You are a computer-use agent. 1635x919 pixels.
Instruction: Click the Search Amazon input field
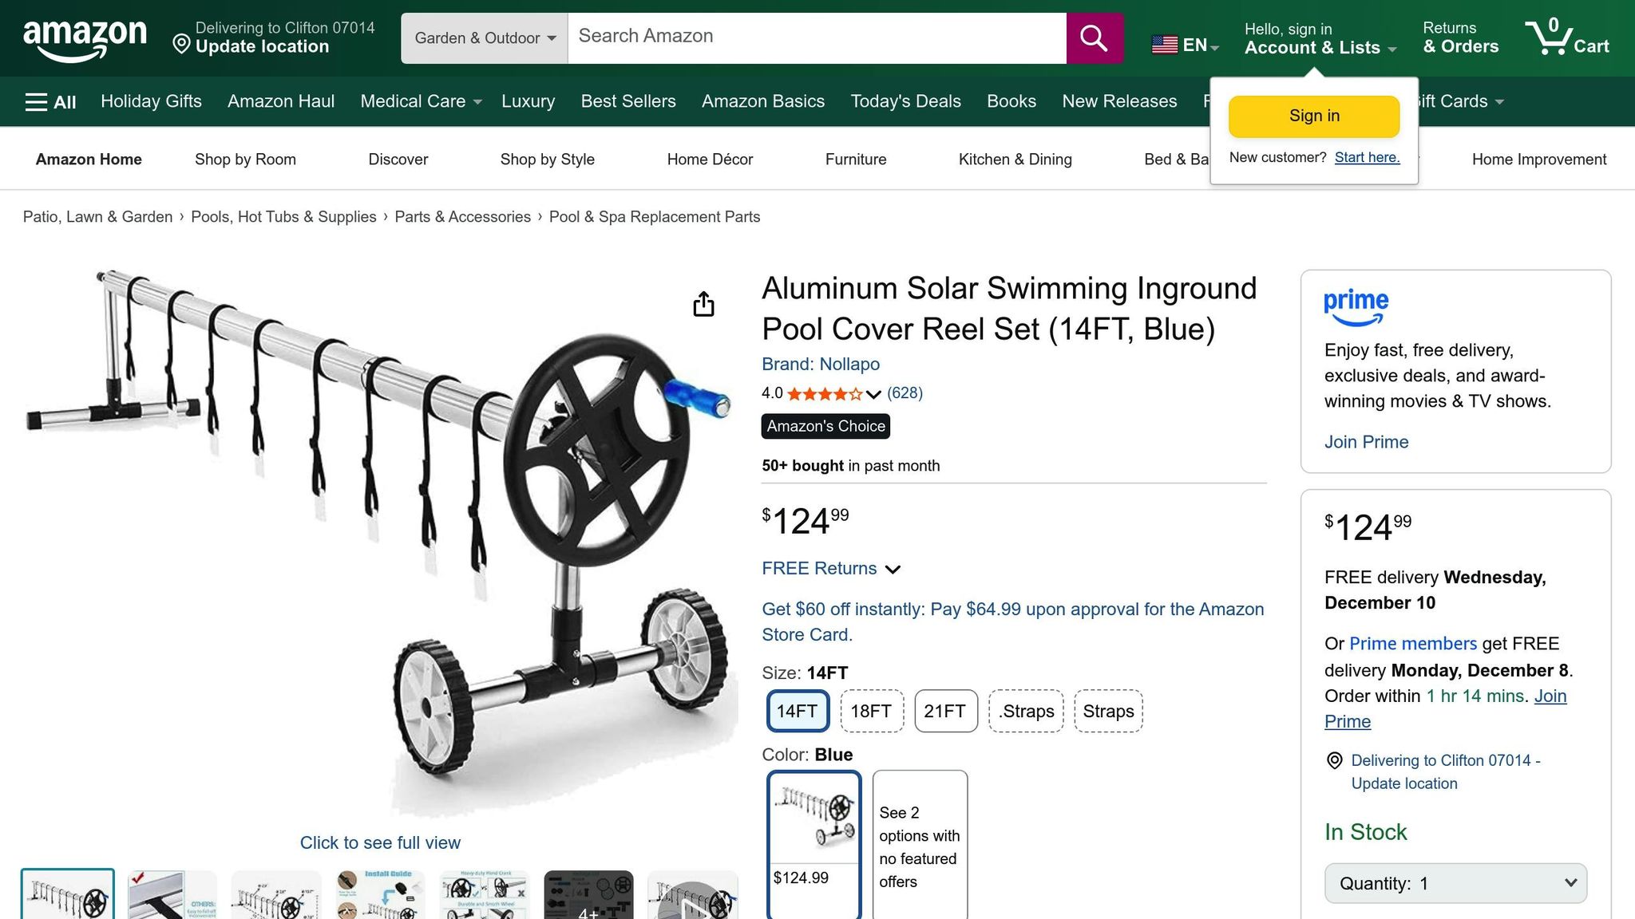[x=816, y=37]
